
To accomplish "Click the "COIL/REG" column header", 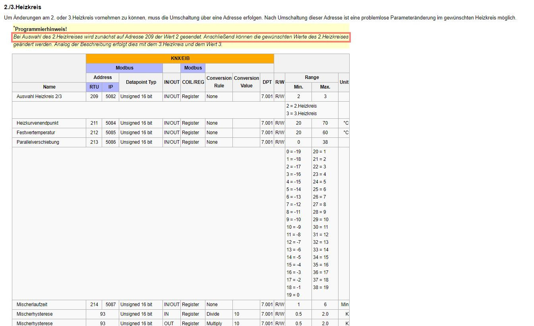I will pyautogui.click(x=193, y=82).
